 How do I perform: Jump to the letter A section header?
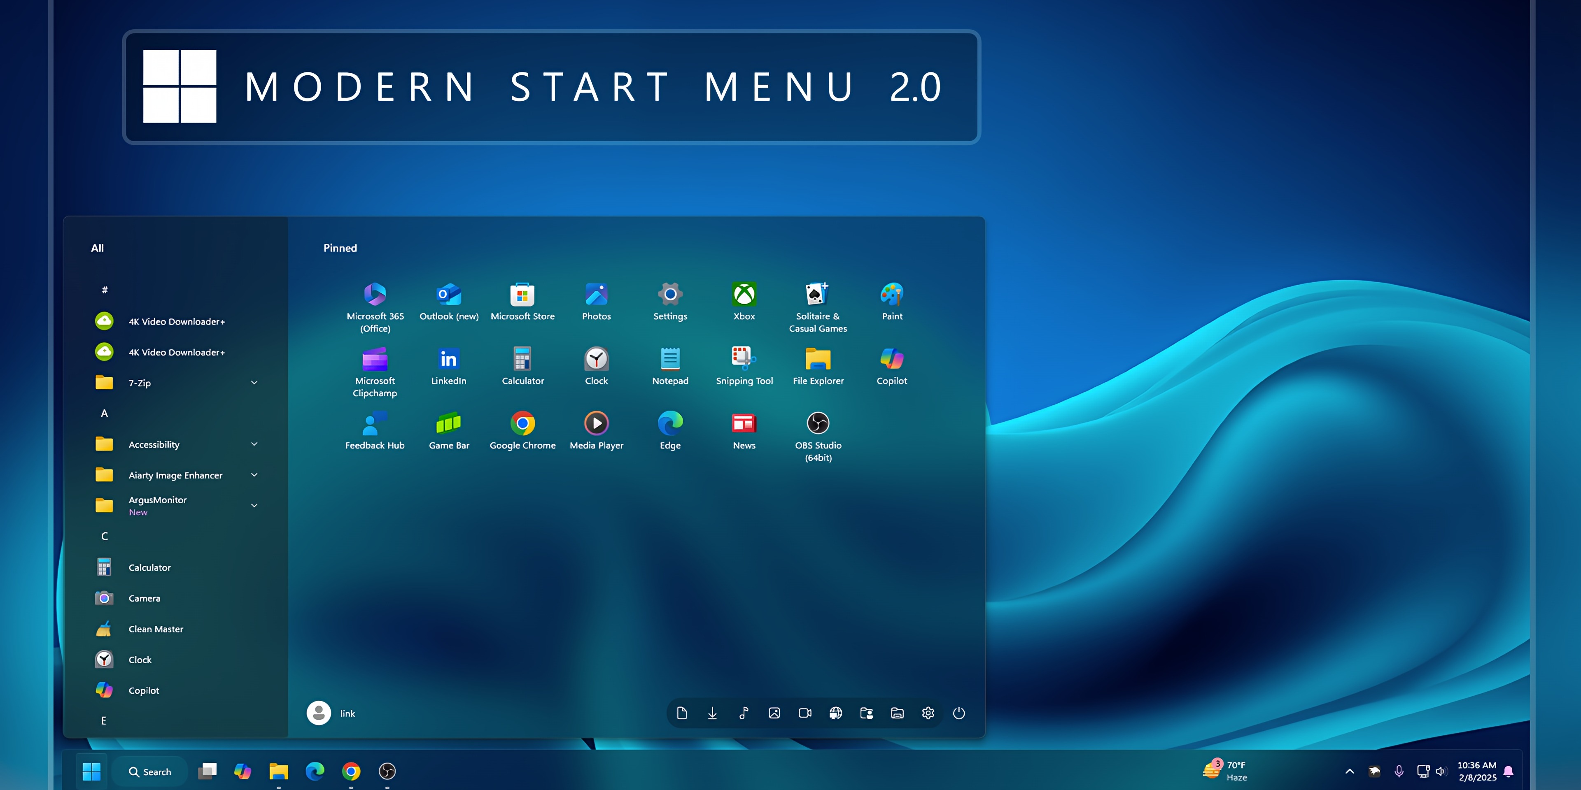[104, 414]
